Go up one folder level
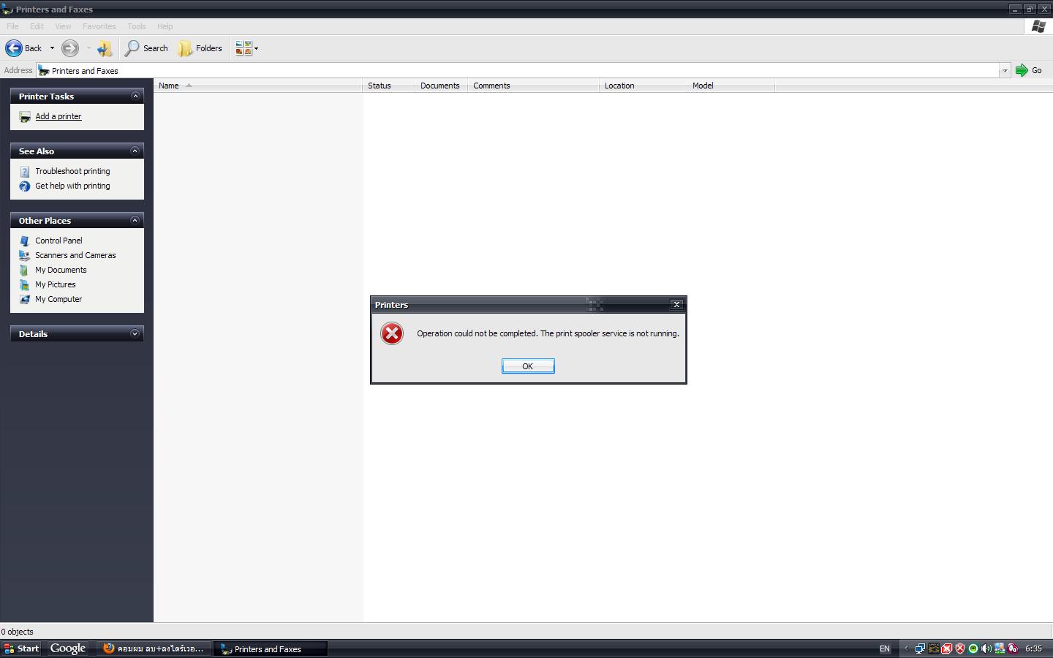 [x=105, y=48]
